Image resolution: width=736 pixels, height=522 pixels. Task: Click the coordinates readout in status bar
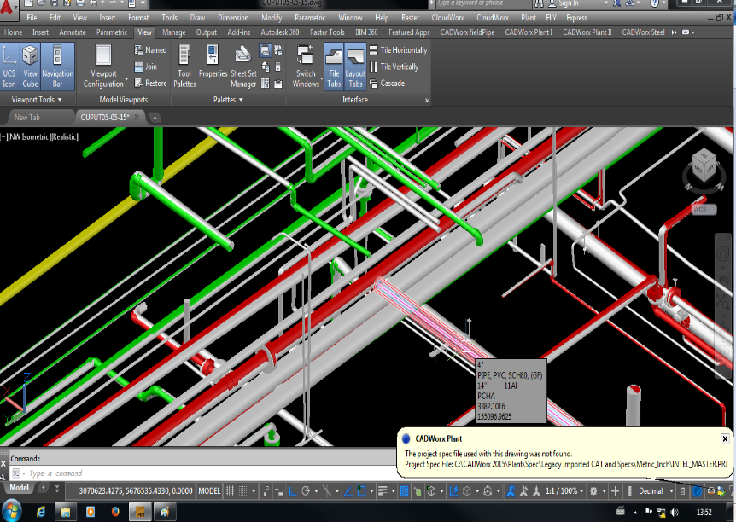coord(136,491)
